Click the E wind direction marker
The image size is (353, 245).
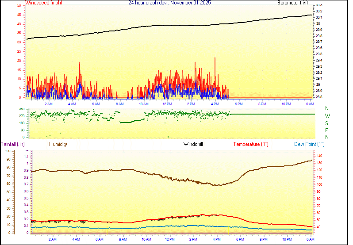[x=327, y=130]
